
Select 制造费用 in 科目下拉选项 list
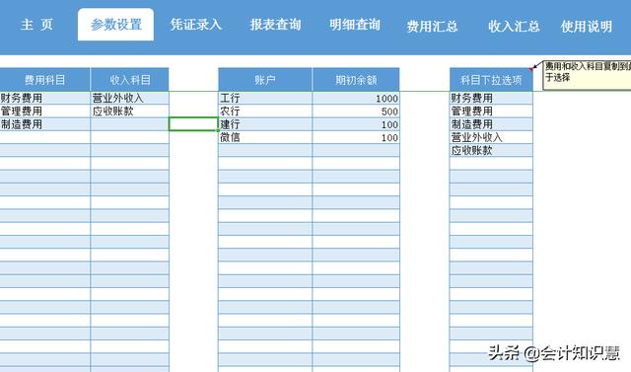coord(491,124)
